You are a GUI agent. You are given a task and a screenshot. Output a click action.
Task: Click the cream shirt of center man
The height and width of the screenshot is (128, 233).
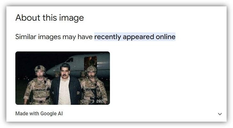(64, 91)
